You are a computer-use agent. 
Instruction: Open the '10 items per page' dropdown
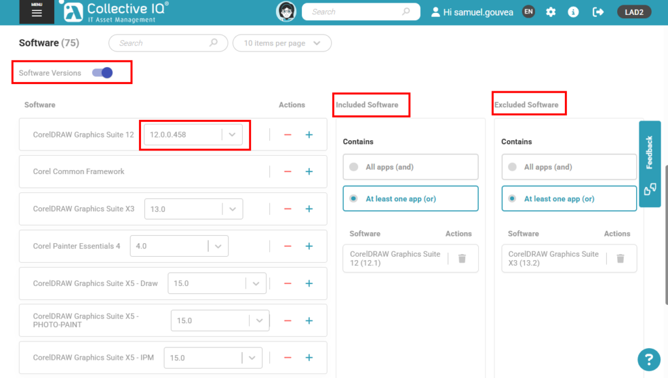[x=282, y=43]
